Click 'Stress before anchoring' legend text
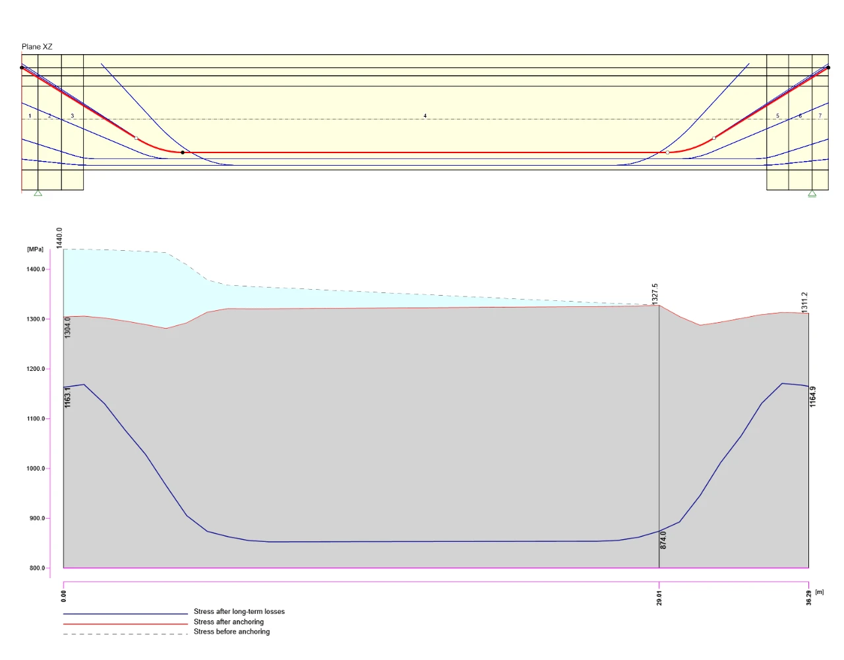Viewport: 844px width, 660px height. [231, 632]
